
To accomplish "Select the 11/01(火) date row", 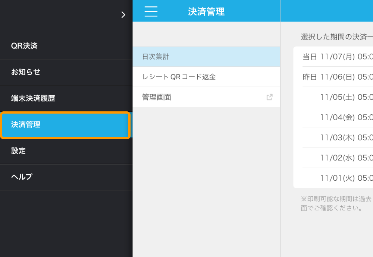I will coord(345,178).
